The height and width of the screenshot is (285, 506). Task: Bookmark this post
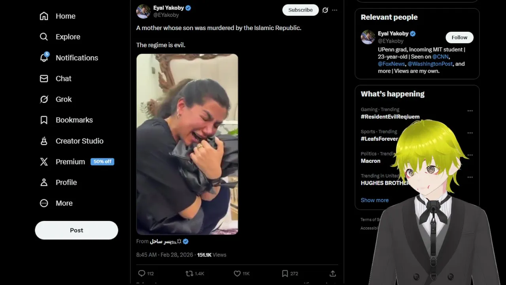click(x=285, y=274)
